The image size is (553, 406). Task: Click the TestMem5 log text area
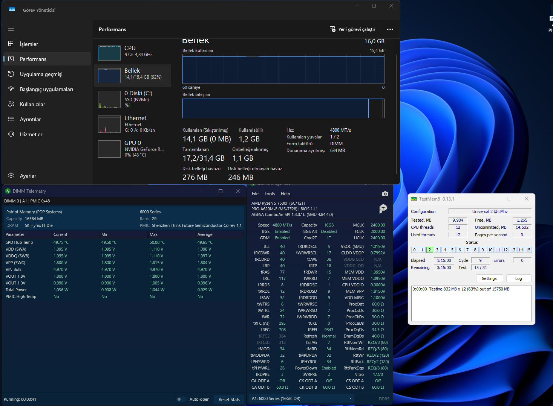(x=471, y=303)
